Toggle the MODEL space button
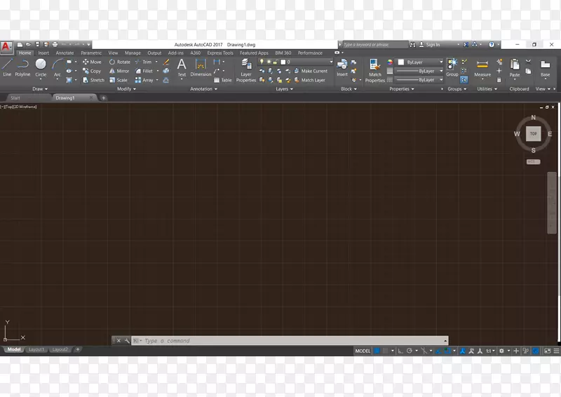561x397 pixels. [363, 351]
